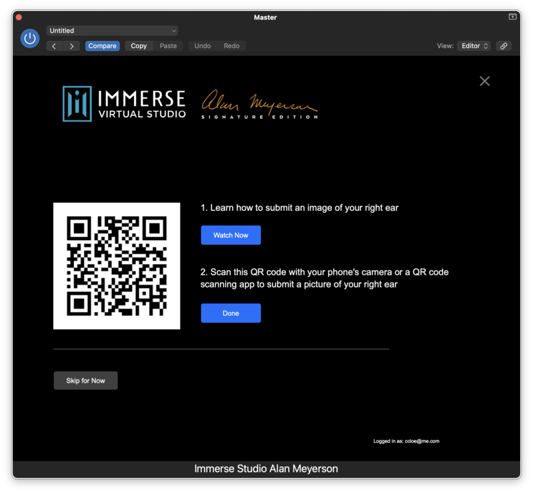The width and height of the screenshot is (533, 493).
Task: Click the Done button
Action: pyautogui.click(x=231, y=313)
